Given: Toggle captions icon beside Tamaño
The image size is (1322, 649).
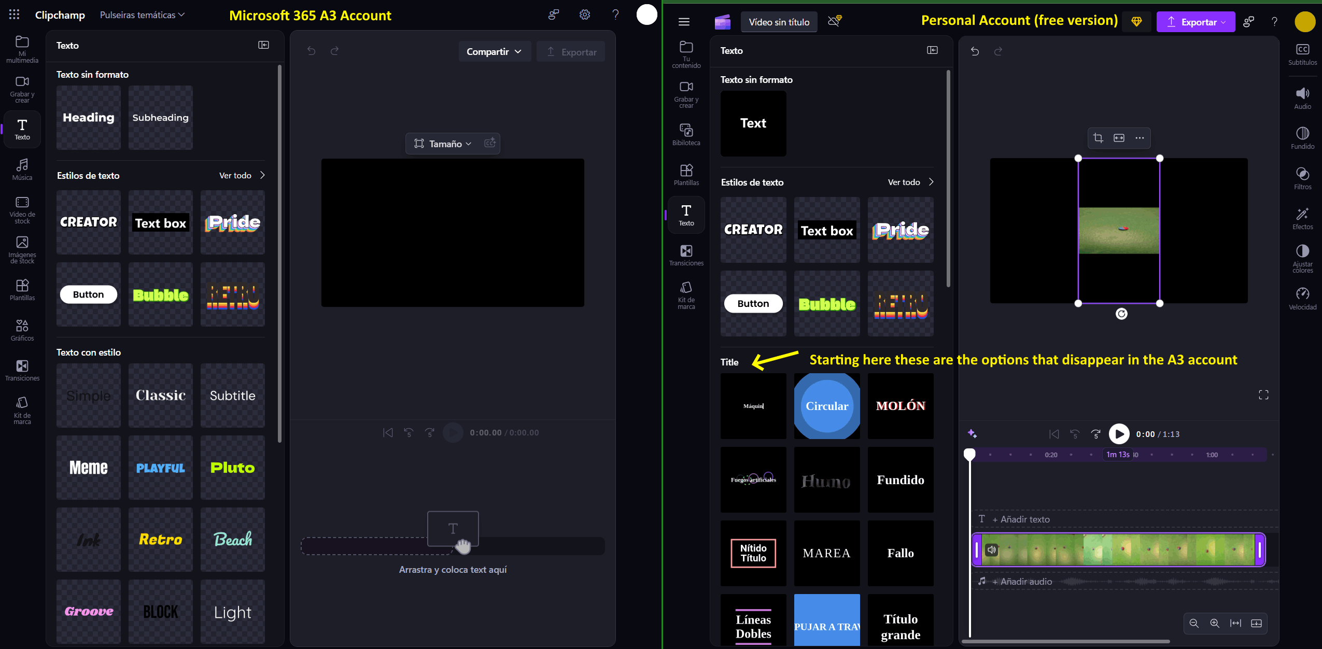Looking at the screenshot, I should (x=489, y=143).
